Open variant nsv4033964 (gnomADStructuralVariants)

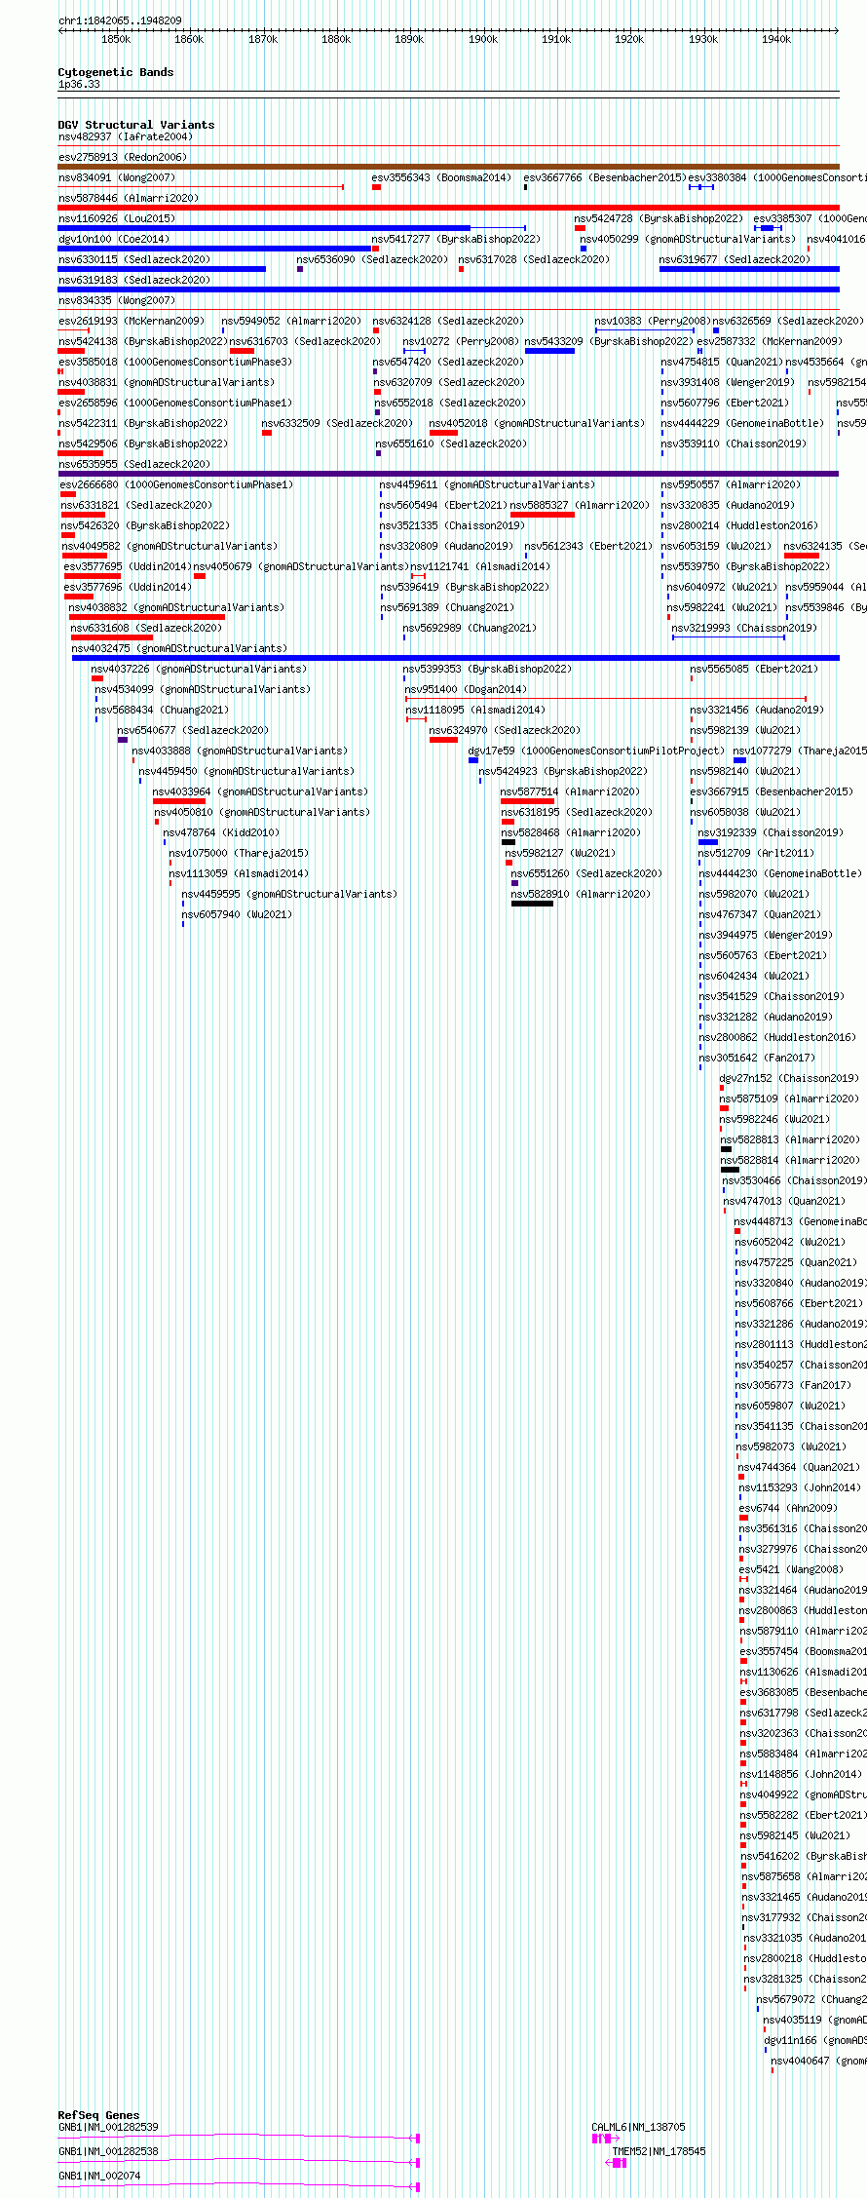pos(260,792)
